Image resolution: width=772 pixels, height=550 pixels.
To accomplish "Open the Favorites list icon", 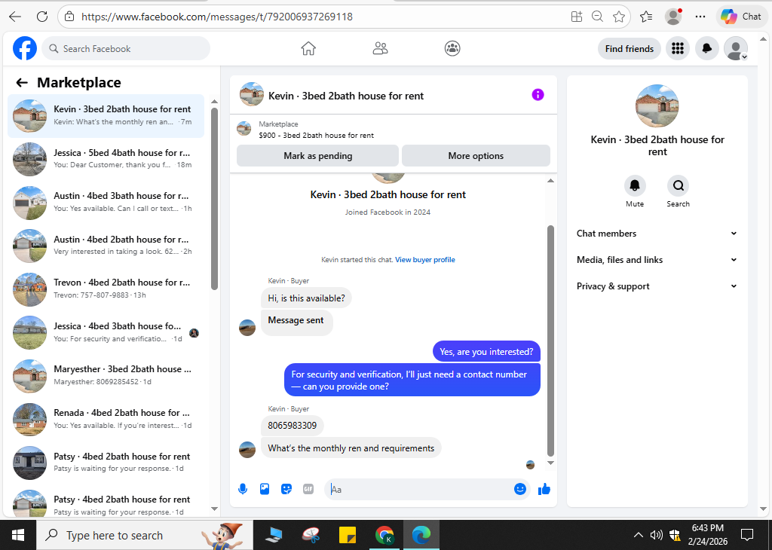I will [x=646, y=17].
